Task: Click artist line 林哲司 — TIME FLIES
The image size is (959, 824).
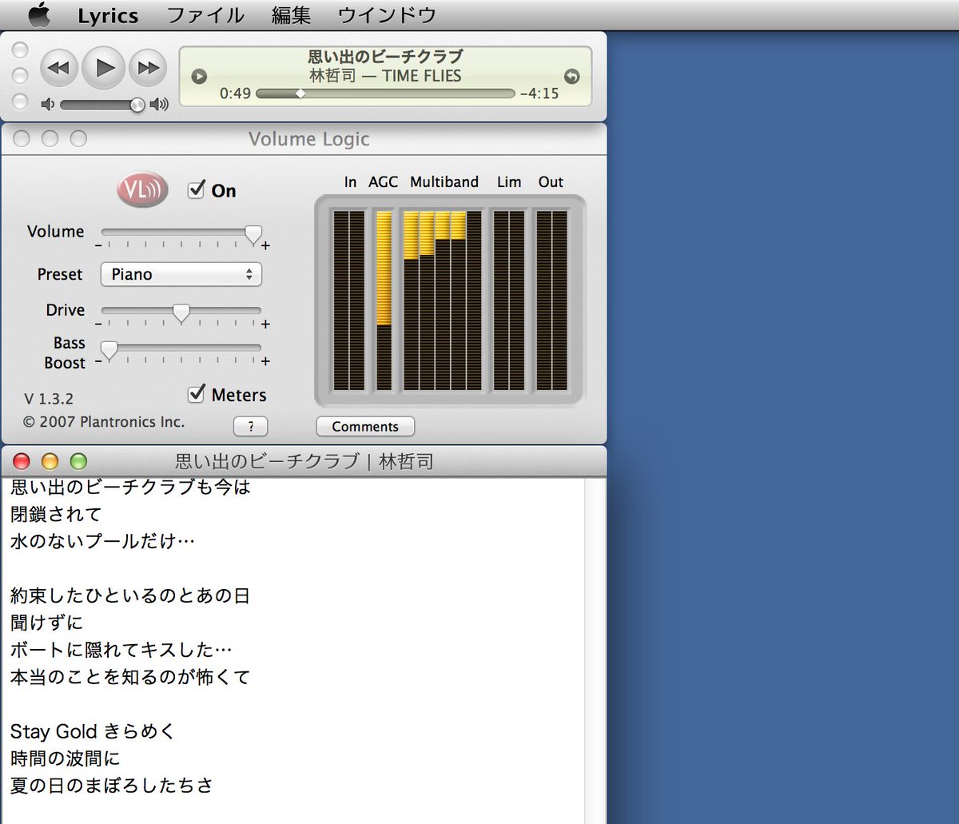Action: pyautogui.click(x=385, y=76)
